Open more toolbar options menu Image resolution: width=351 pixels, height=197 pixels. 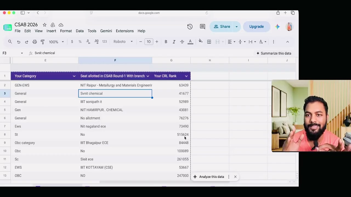pyautogui.click(x=273, y=42)
